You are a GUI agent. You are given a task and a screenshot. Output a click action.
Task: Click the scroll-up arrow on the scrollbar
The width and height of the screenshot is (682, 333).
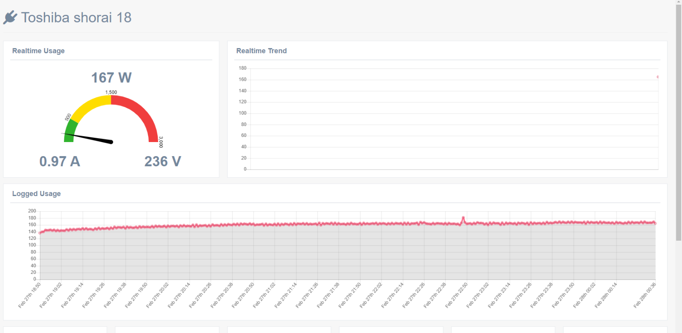(679, 2)
